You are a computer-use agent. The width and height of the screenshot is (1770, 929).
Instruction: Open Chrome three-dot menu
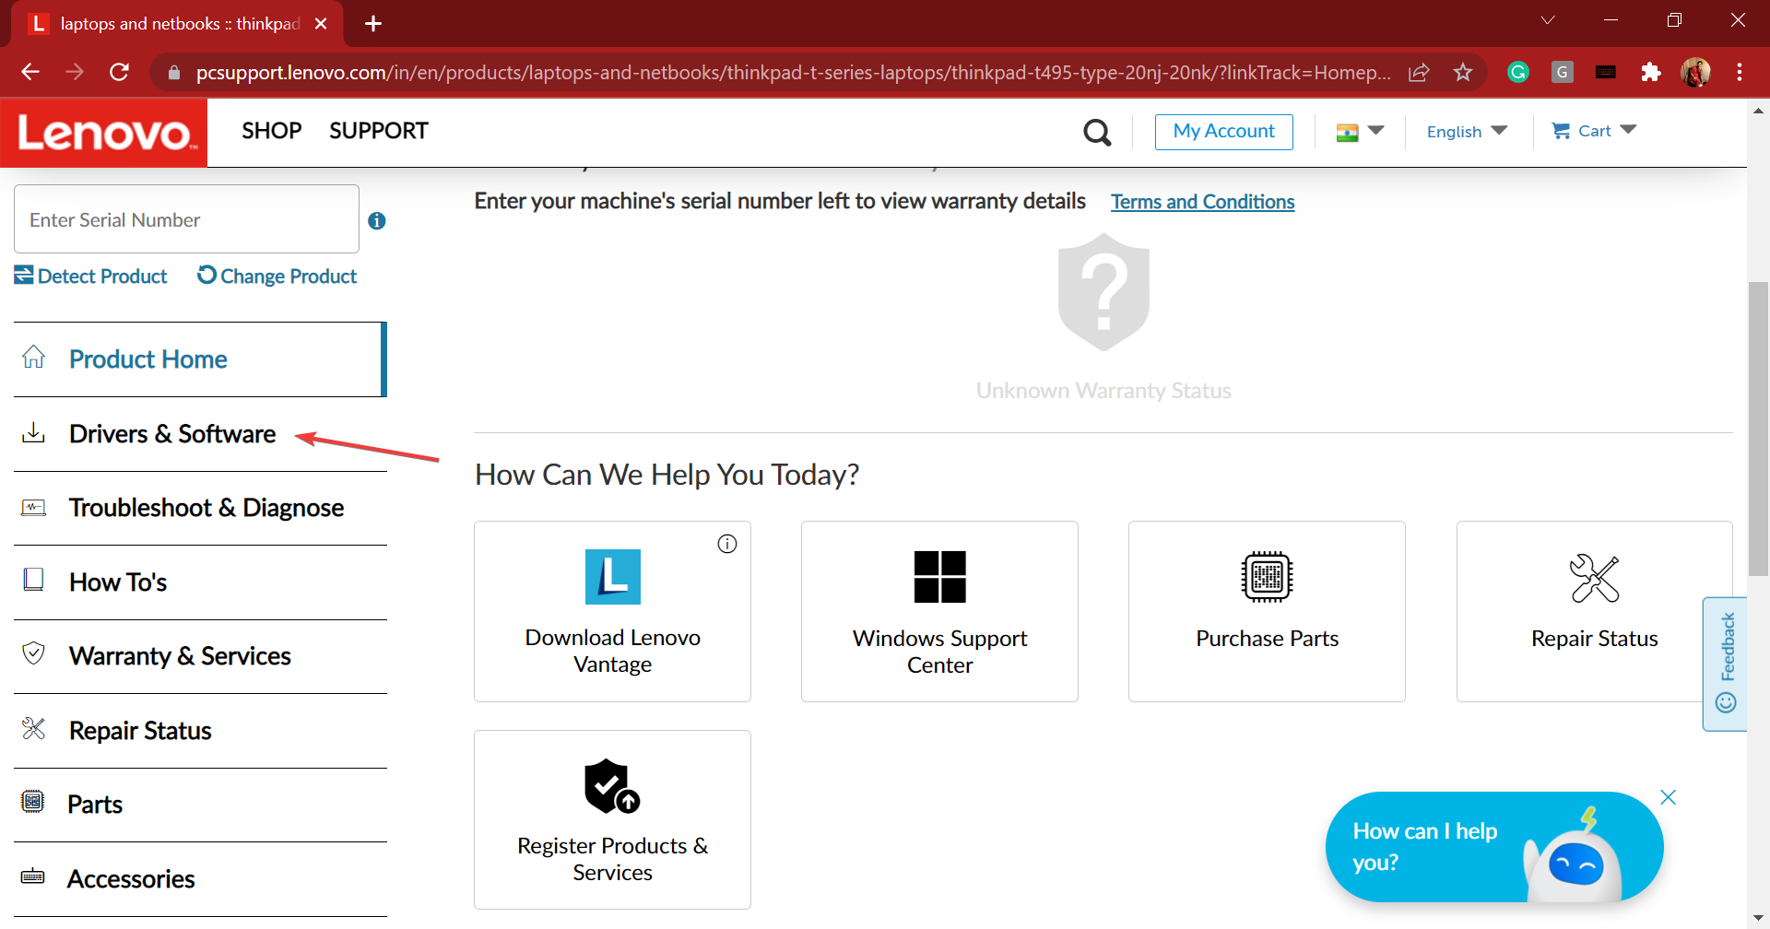coord(1740,72)
